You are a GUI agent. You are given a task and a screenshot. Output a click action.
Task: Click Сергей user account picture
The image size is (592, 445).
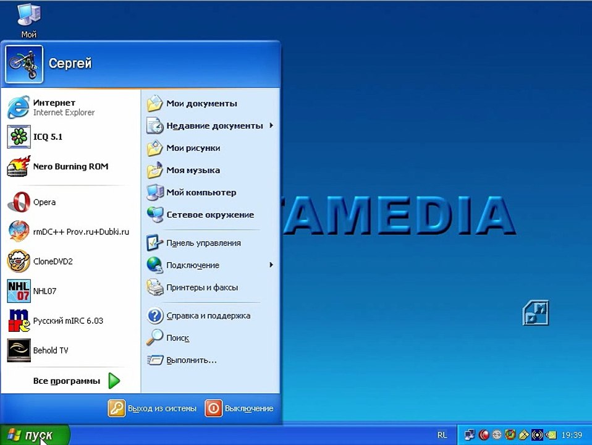[24, 64]
